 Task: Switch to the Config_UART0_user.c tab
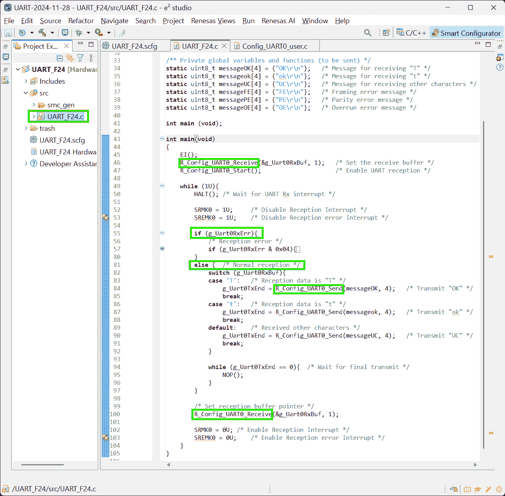(x=275, y=46)
